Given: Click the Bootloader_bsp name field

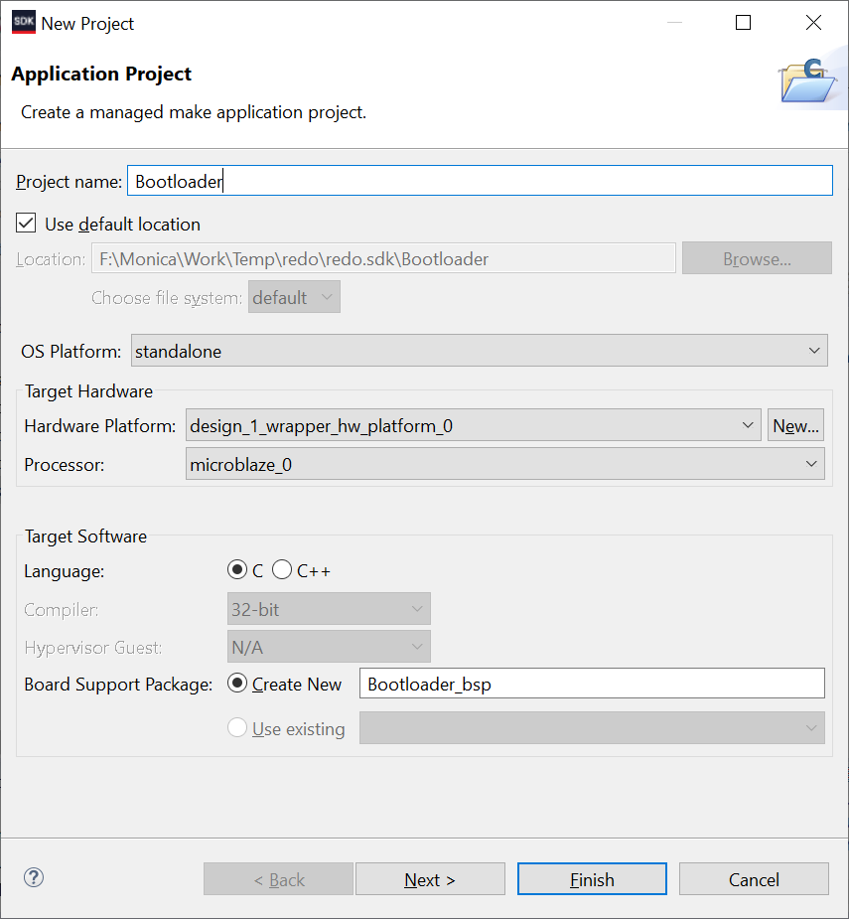Looking at the screenshot, I should [592, 684].
